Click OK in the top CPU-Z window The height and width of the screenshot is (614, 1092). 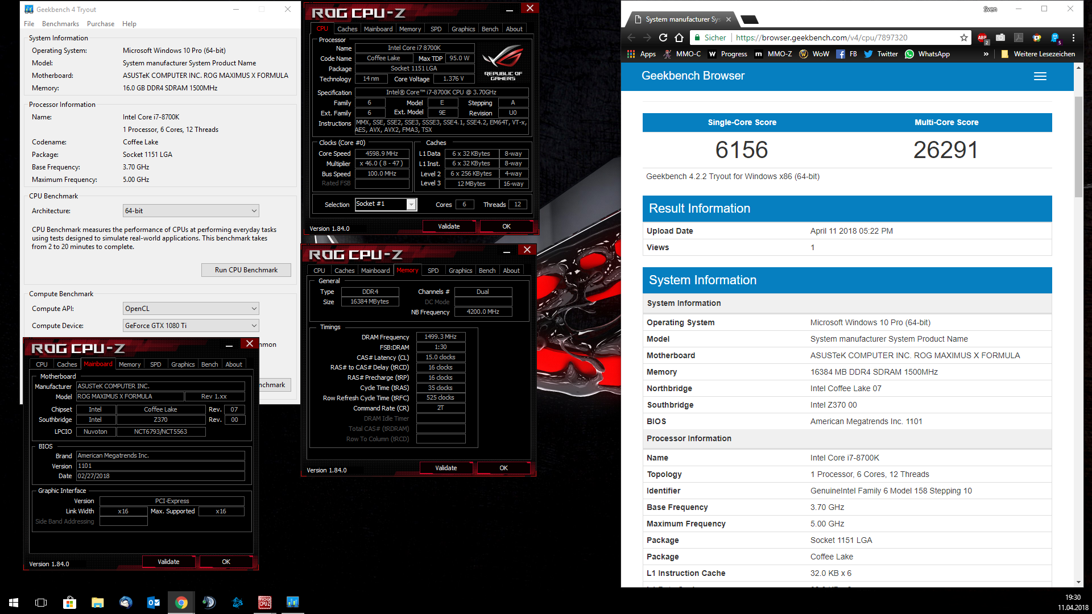coord(506,226)
